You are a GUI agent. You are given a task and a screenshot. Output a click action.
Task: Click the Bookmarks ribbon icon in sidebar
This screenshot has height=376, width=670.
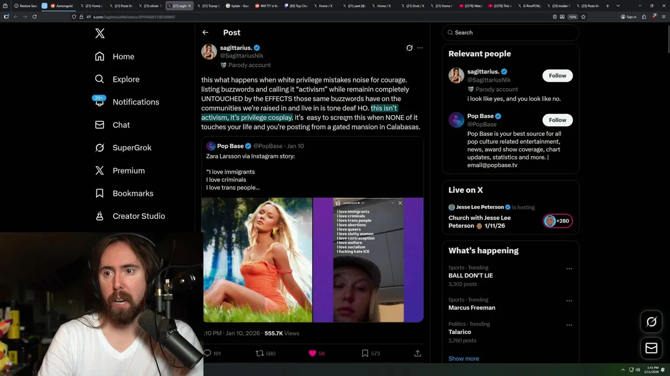click(x=99, y=193)
